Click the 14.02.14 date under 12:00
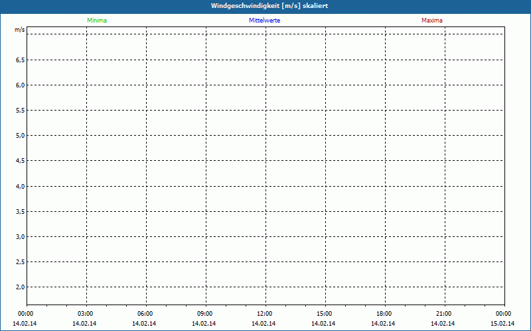Screen dimensions: 531x331 tap(264, 324)
